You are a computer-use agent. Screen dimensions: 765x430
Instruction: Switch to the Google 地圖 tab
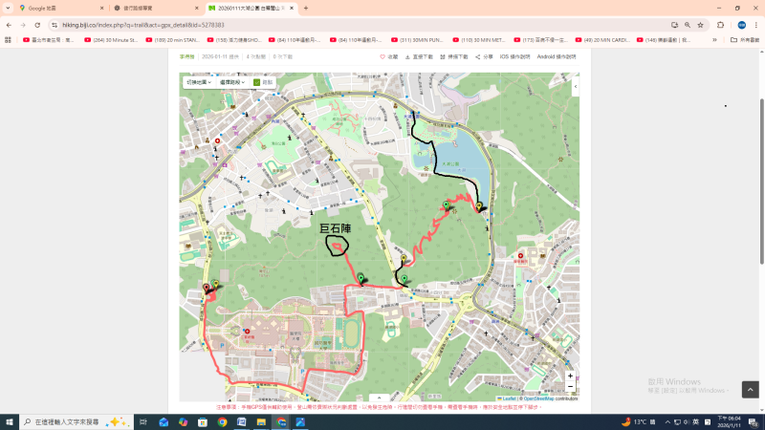point(53,8)
